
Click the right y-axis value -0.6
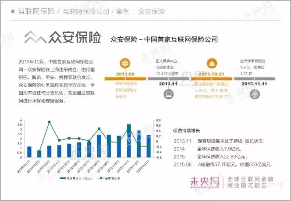pyautogui.click(x=158, y=157)
